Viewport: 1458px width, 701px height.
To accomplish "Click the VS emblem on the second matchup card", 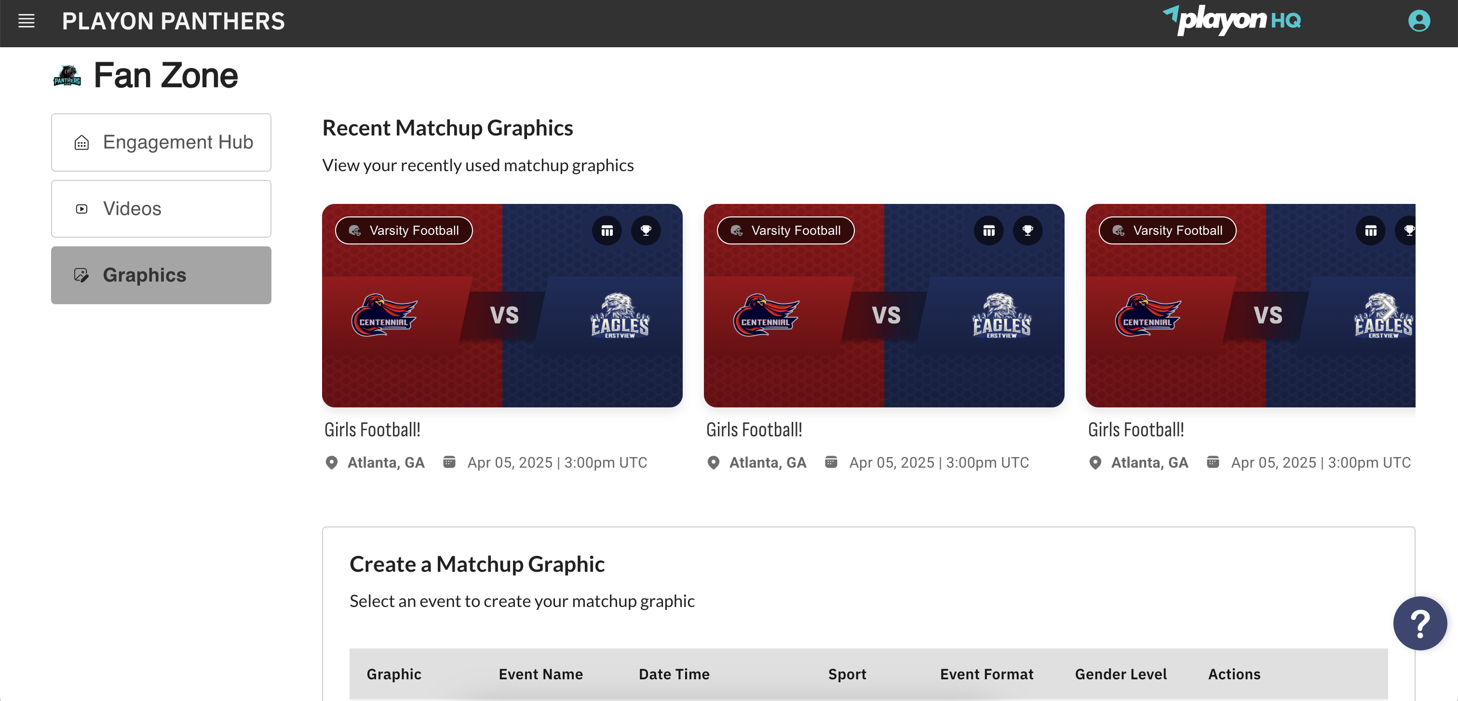I will coord(886,315).
